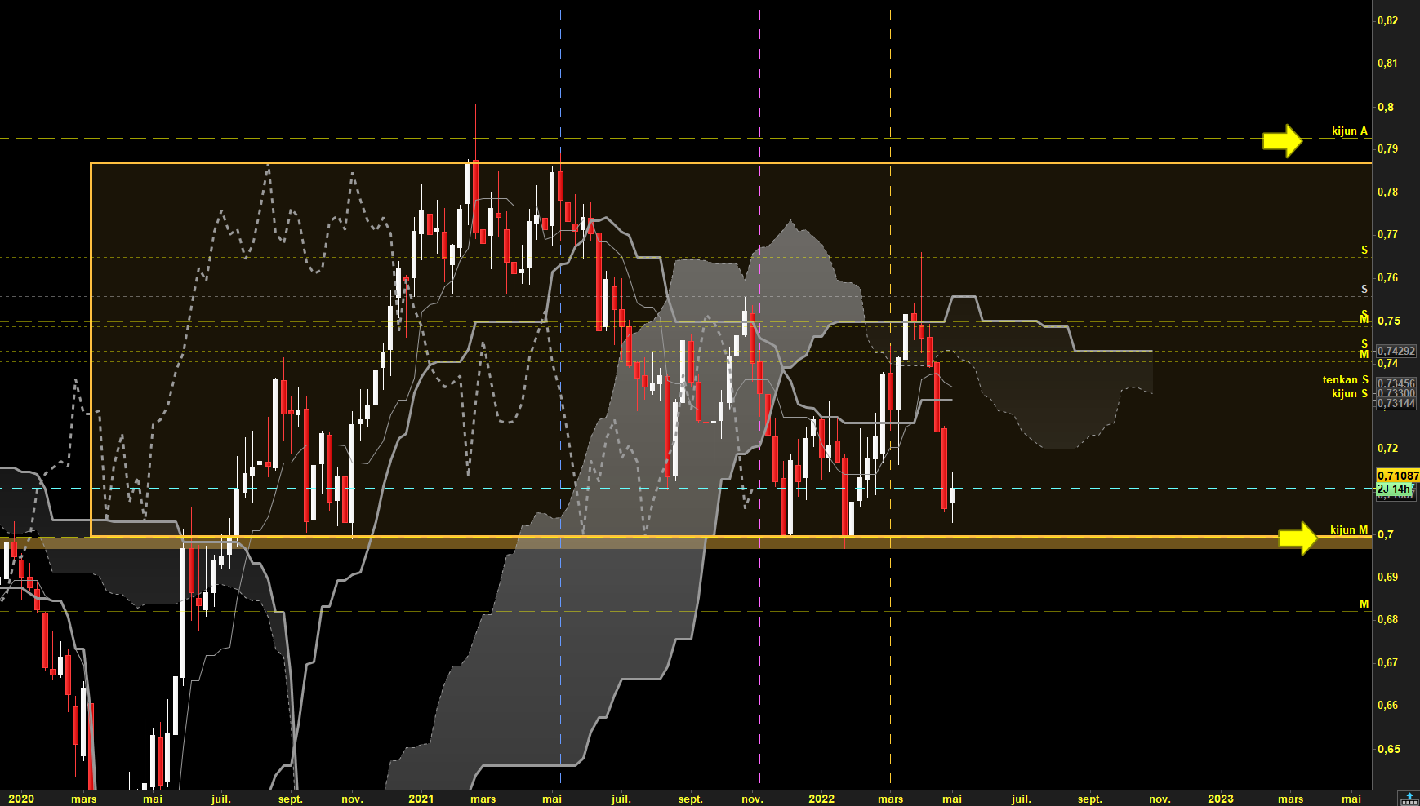The width and height of the screenshot is (1420, 806).
Task: Select the 0,73300 price tag on the axis
Action: 1396,393
